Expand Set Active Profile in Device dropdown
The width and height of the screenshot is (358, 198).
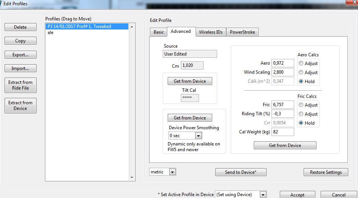tap(263, 195)
